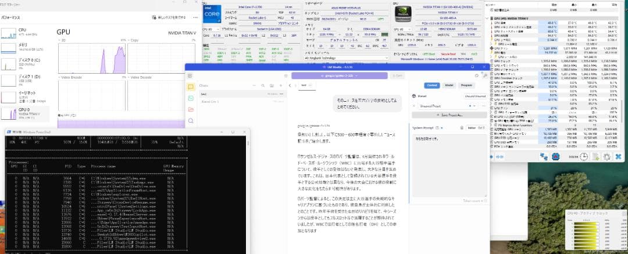Open HWiNFO logging clock icon
The image size is (628, 254).
pyautogui.click(x=584, y=157)
